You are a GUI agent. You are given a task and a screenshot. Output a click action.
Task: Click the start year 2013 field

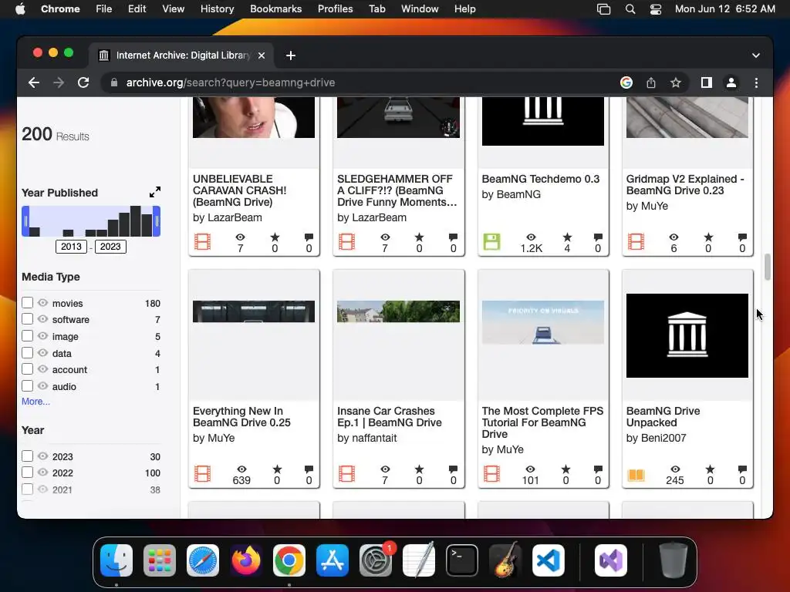tap(71, 247)
